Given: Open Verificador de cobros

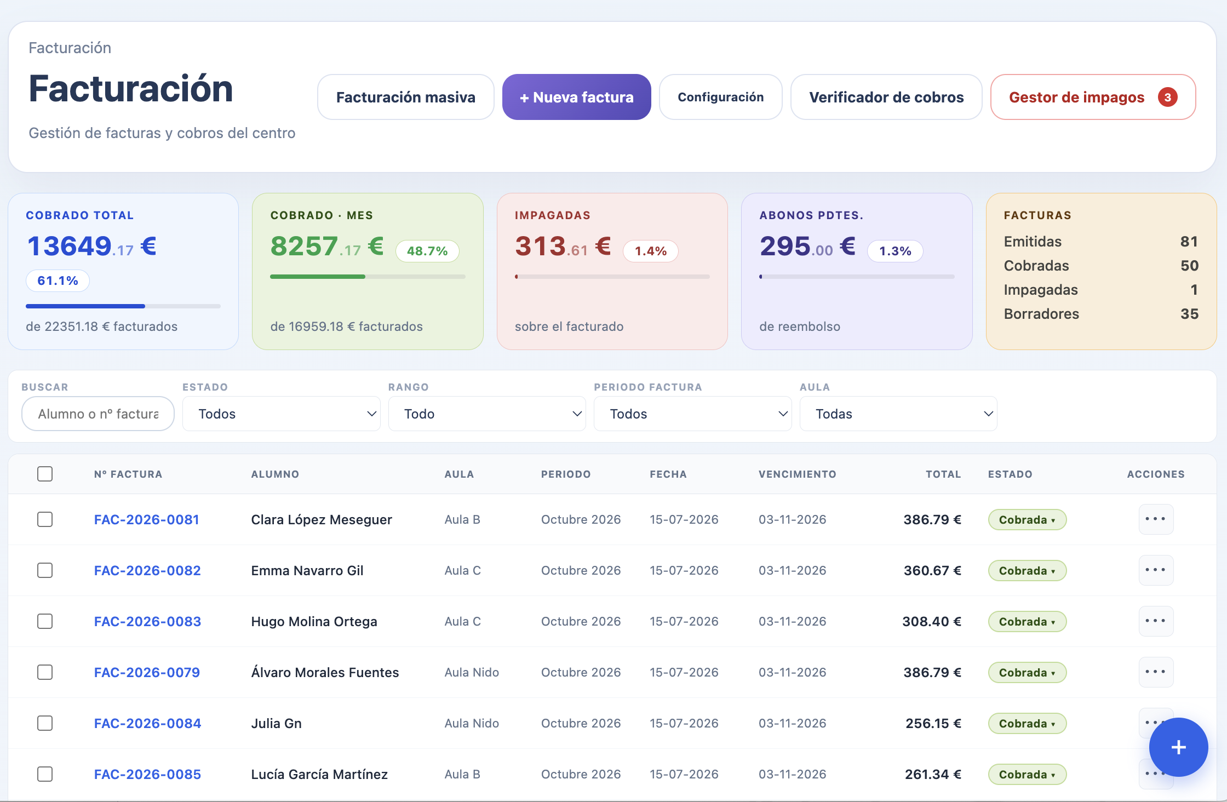Looking at the screenshot, I should tap(886, 97).
